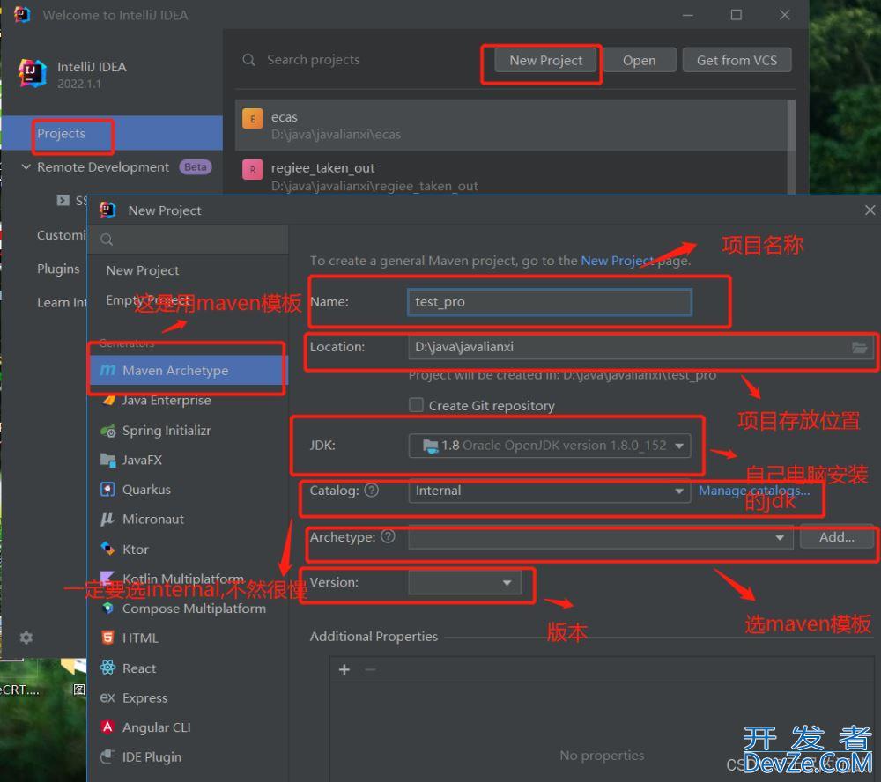This screenshot has width=881, height=782.
Task: Click the settings gear in Welcome window
Action: coord(26,638)
